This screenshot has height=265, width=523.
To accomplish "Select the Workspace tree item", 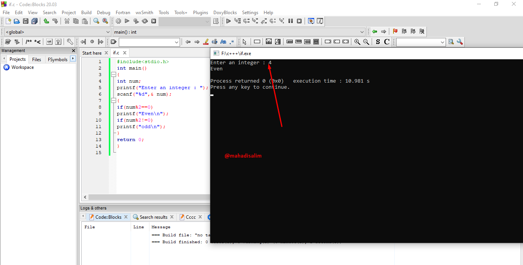I will (22, 67).
